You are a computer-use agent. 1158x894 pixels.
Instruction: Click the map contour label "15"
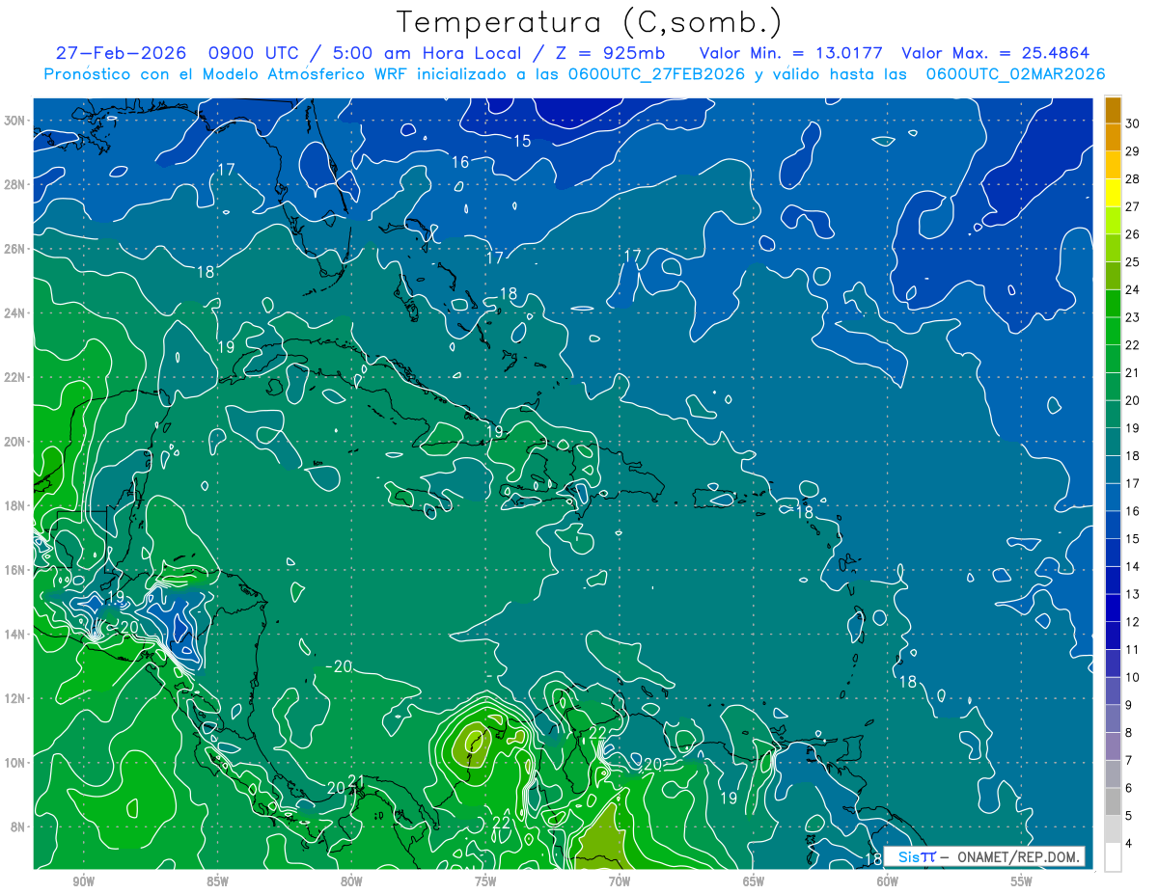(x=521, y=142)
